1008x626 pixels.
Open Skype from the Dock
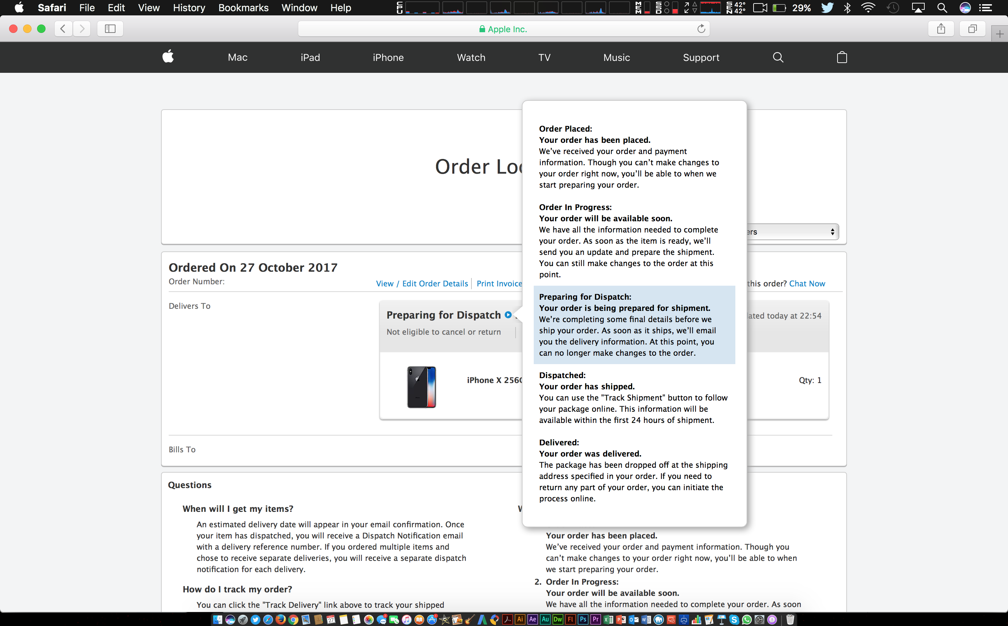[734, 620]
